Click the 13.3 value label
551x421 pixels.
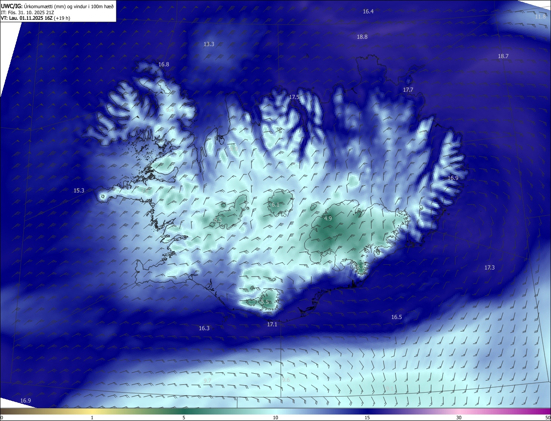[209, 44]
